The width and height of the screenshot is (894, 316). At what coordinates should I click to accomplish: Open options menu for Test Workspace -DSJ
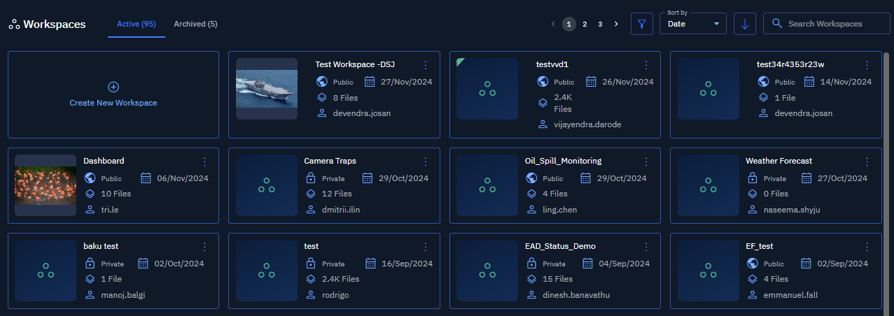pos(426,65)
